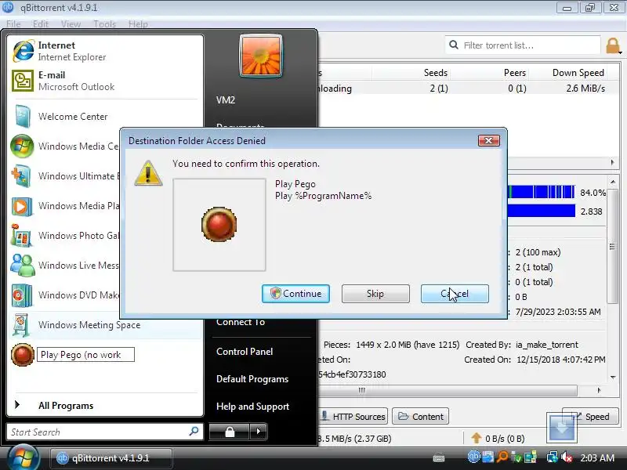The image size is (627, 470).
Task: Click the details panel horizontal scrollbar thumb
Action: [x=448, y=390]
